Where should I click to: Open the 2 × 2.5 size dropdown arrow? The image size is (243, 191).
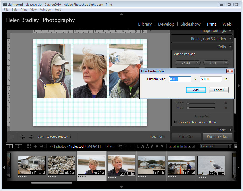pyautogui.click(x=198, y=63)
